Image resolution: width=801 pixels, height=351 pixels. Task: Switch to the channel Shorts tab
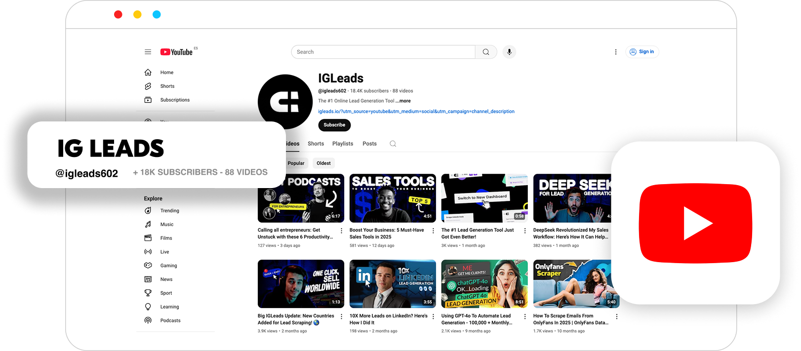[316, 144]
